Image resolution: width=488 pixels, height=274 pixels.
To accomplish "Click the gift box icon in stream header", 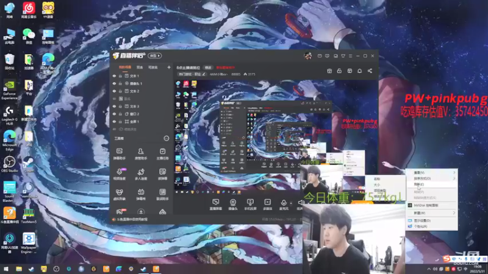I will tap(329, 71).
